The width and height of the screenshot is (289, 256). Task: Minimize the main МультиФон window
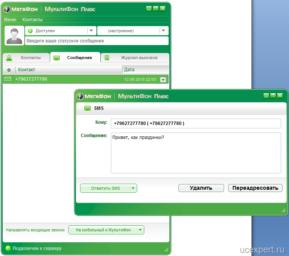pyautogui.click(x=149, y=8)
